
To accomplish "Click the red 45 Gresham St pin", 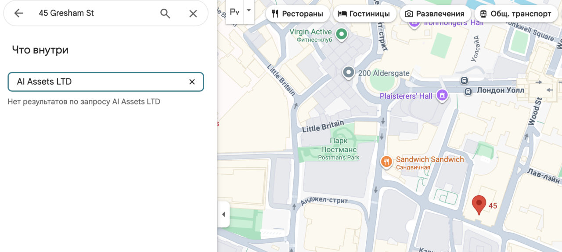I will (x=479, y=205).
